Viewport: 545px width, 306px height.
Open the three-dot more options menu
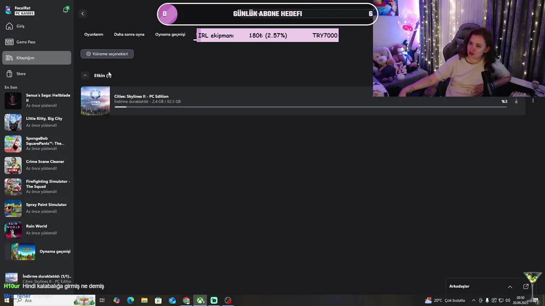(x=533, y=101)
